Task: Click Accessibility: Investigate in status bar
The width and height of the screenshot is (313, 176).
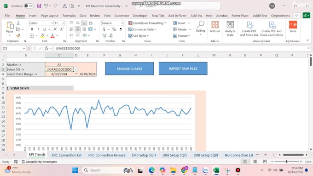Action: coord(39,162)
